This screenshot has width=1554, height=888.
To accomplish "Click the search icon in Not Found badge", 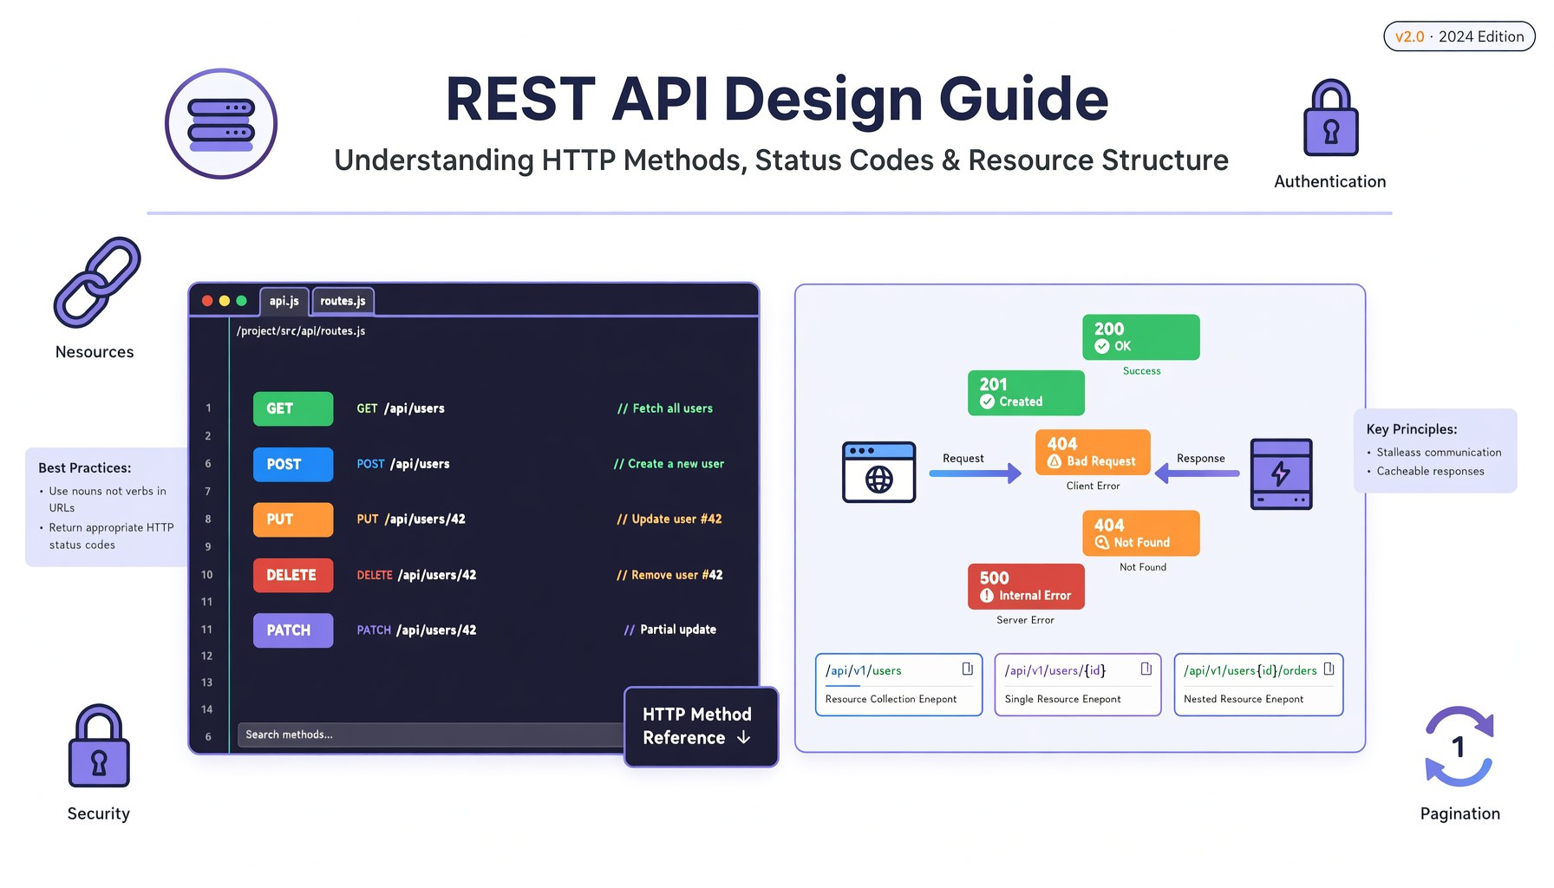I will pos(1102,542).
